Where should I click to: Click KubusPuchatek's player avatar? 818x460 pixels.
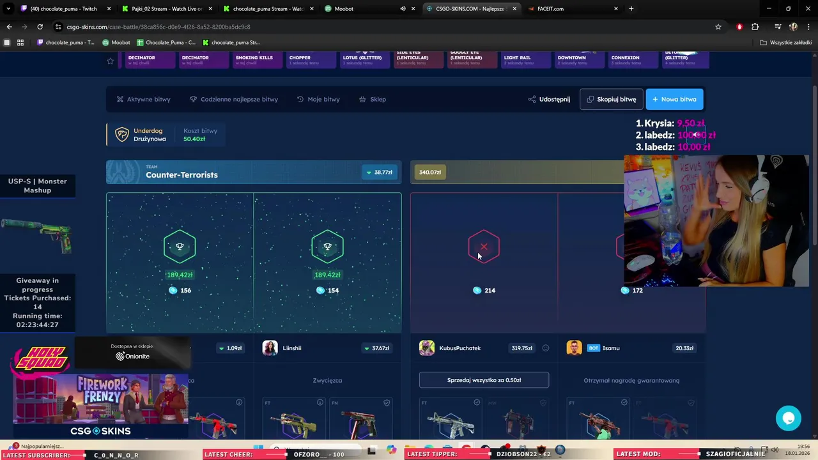click(x=426, y=348)
